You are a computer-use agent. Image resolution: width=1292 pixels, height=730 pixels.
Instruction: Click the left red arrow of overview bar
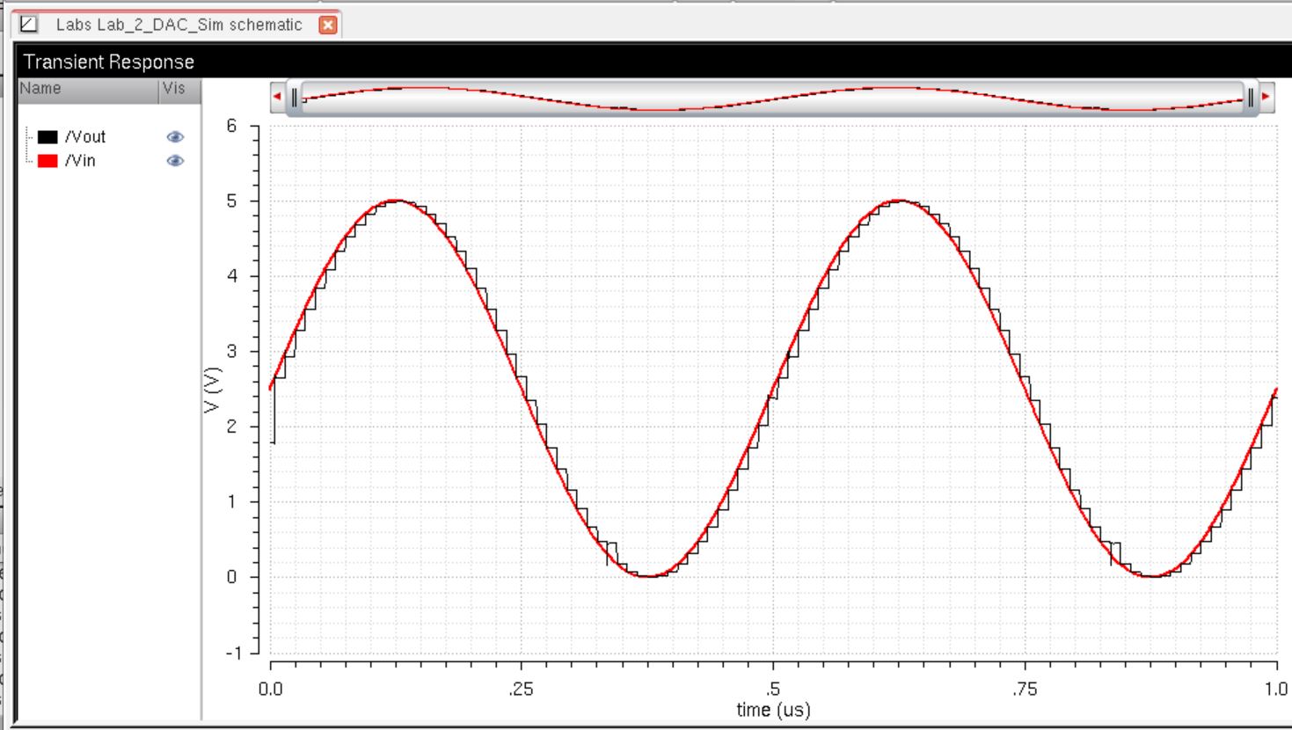click(277, 97)
